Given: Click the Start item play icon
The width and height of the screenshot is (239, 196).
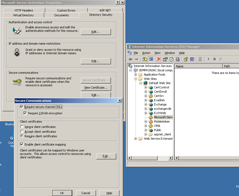Looking at the screenshot, I should pos(209,59).
